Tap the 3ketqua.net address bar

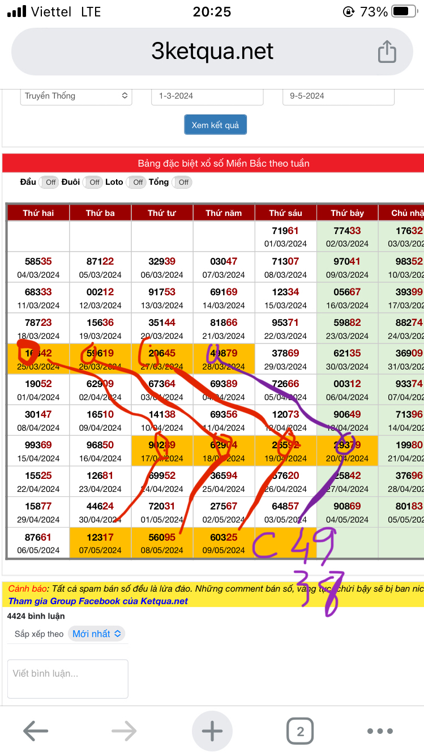coord(212,52)
